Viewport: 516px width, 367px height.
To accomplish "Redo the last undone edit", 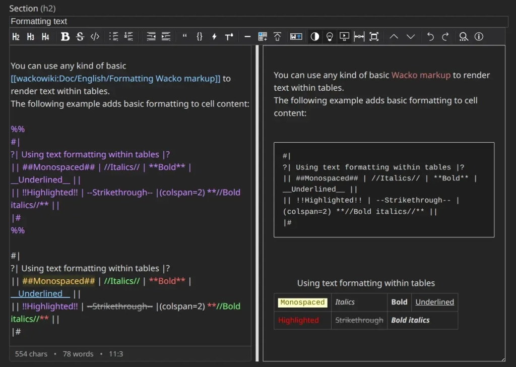I will coord(445,36).
